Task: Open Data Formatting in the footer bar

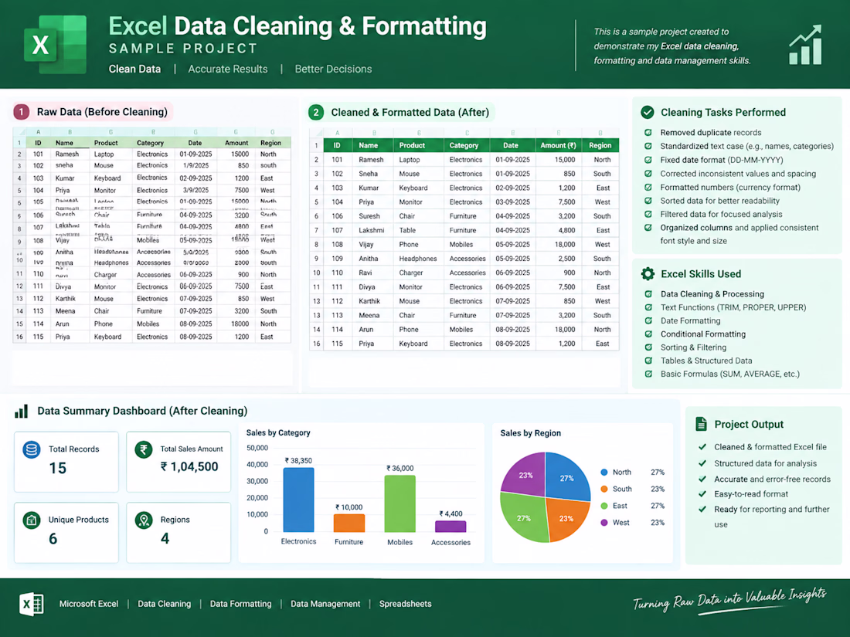Action: (240, 604)
